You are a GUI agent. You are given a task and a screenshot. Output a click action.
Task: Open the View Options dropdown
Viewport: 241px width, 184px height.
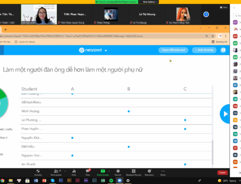pos(150,2)
